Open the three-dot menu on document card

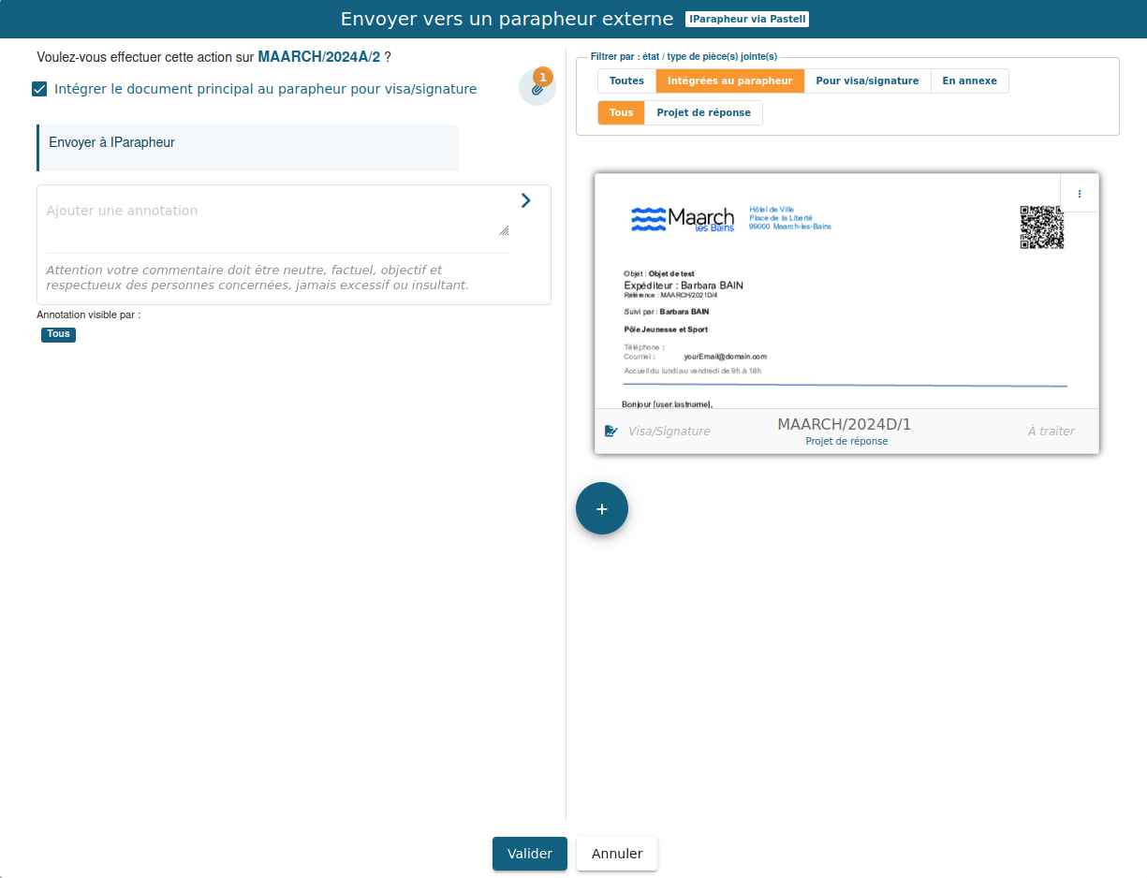[x=1080, y=194]
